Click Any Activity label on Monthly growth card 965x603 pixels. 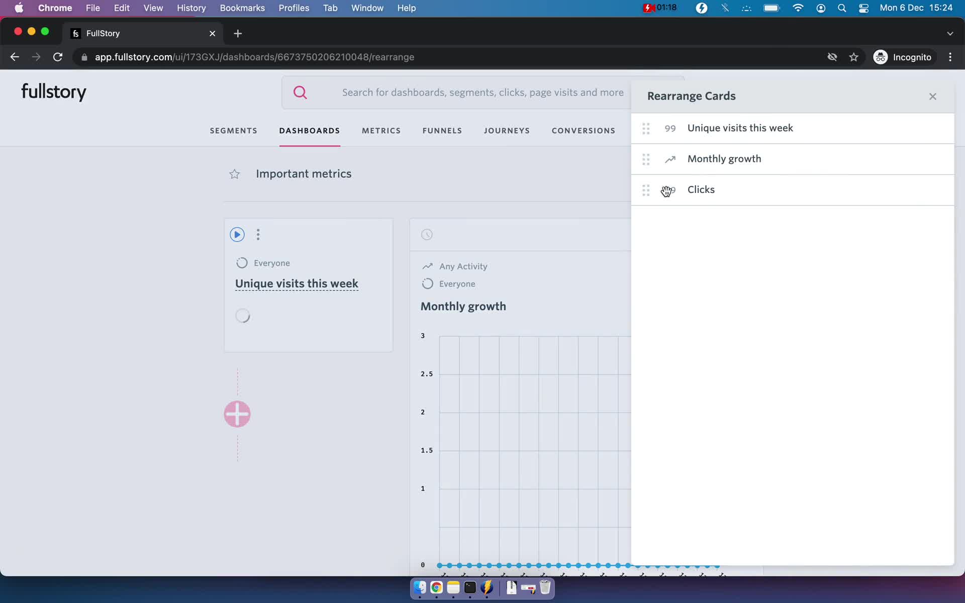coord(463,266)
